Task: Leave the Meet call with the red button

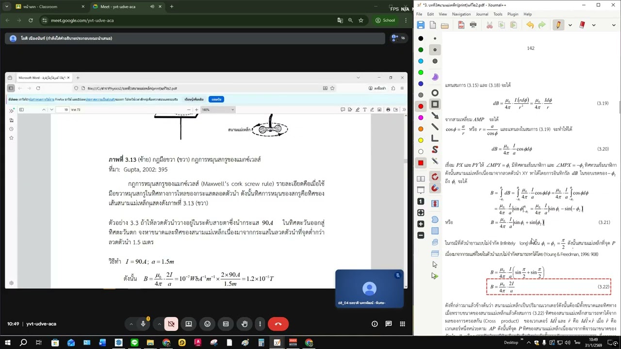Action: click(x=278, y=324)
